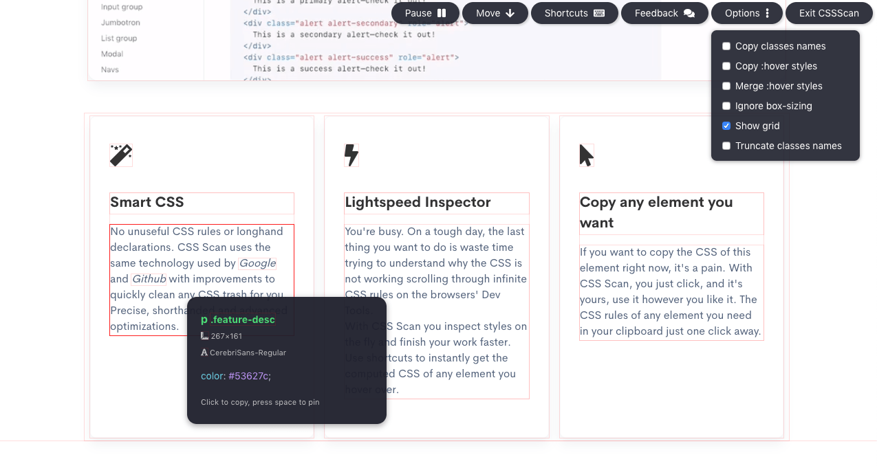Open the Shortcuts panel
The image size is (877, 468).
coord(574,13)
